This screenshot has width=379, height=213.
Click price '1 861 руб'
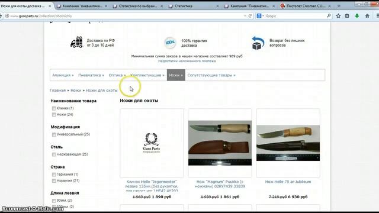click(x=230, y=197)
